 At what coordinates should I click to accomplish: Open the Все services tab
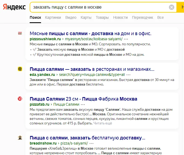click(161, 17)
